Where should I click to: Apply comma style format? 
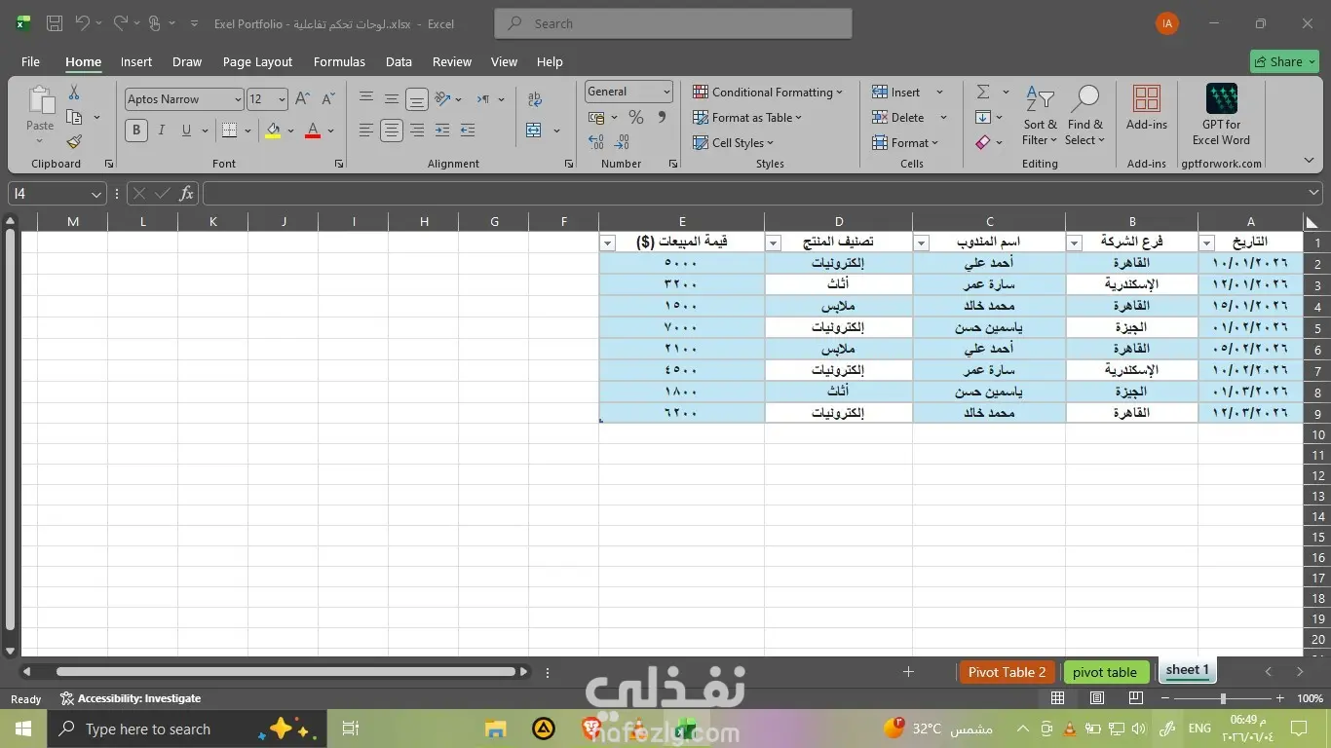(x=663, y=117)
